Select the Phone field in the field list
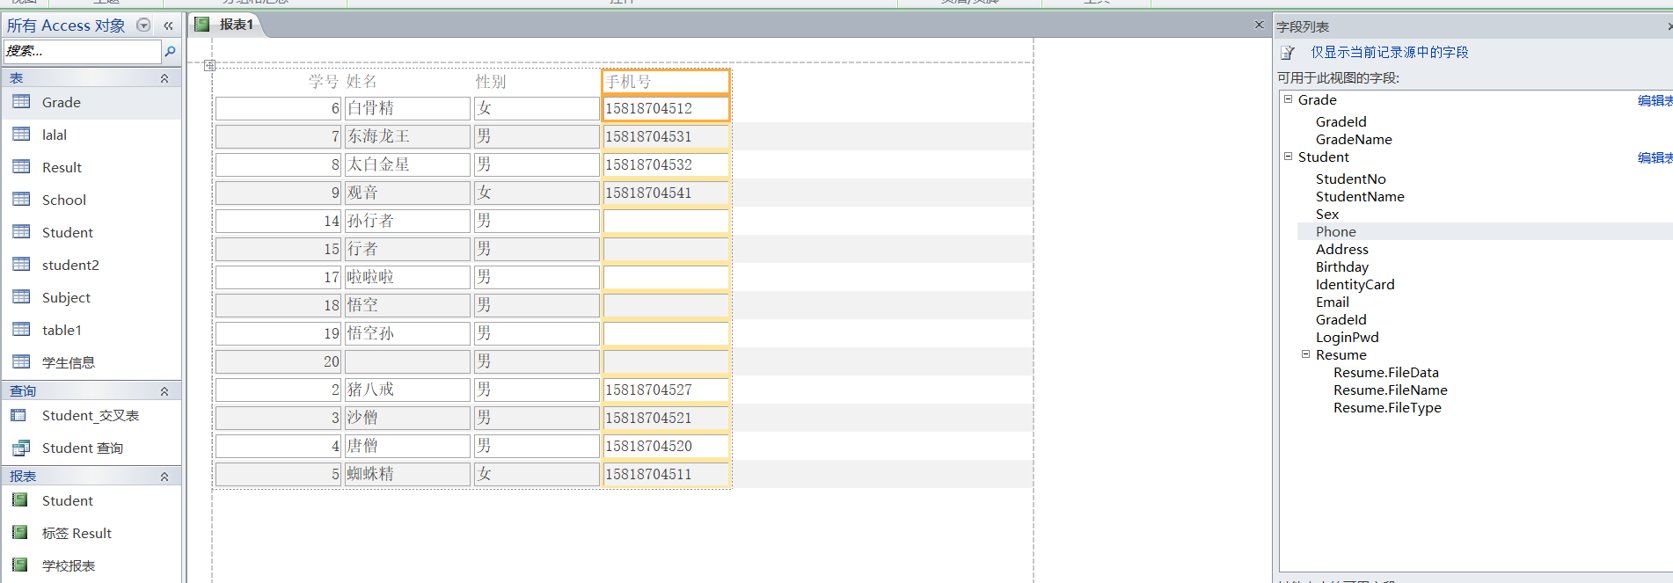 1335,232
